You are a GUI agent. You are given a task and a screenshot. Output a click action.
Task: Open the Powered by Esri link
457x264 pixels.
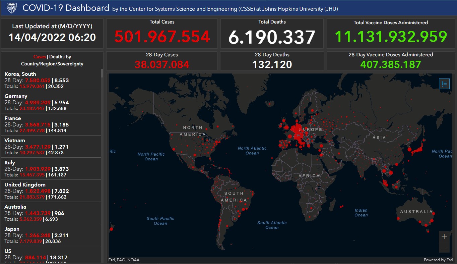(x=439, y=260)
